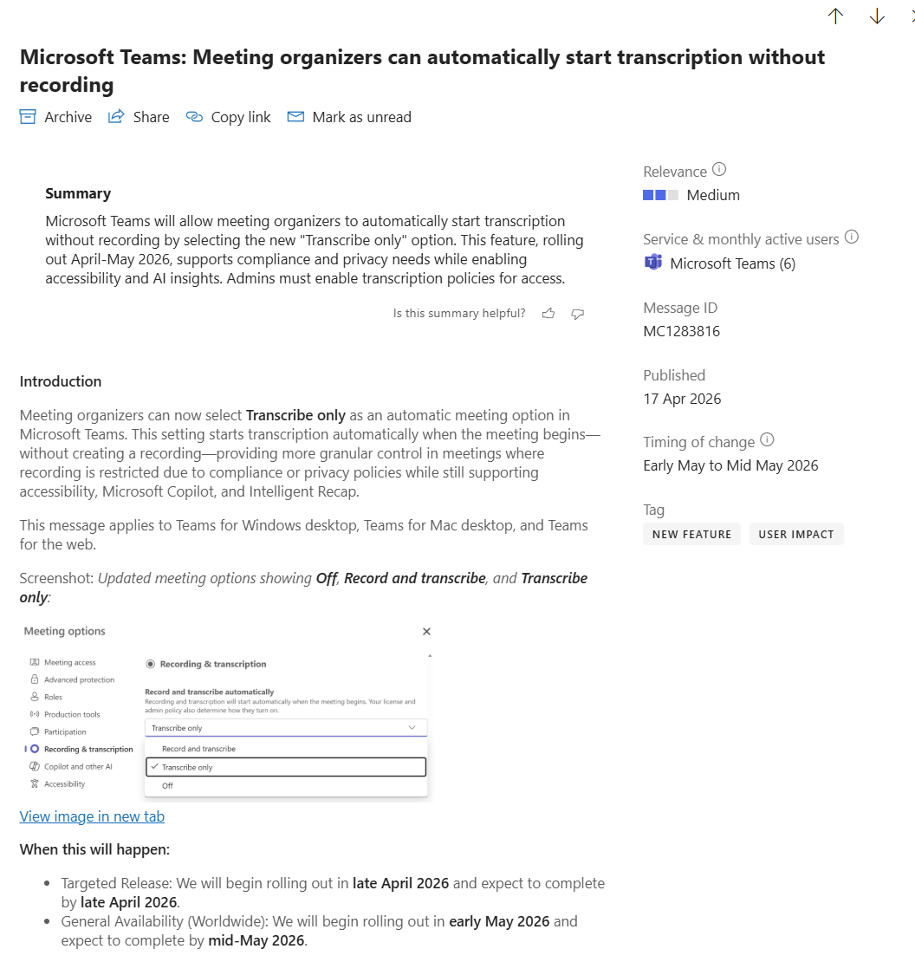Click the meeting options screenshot close X

click(427, 631)
